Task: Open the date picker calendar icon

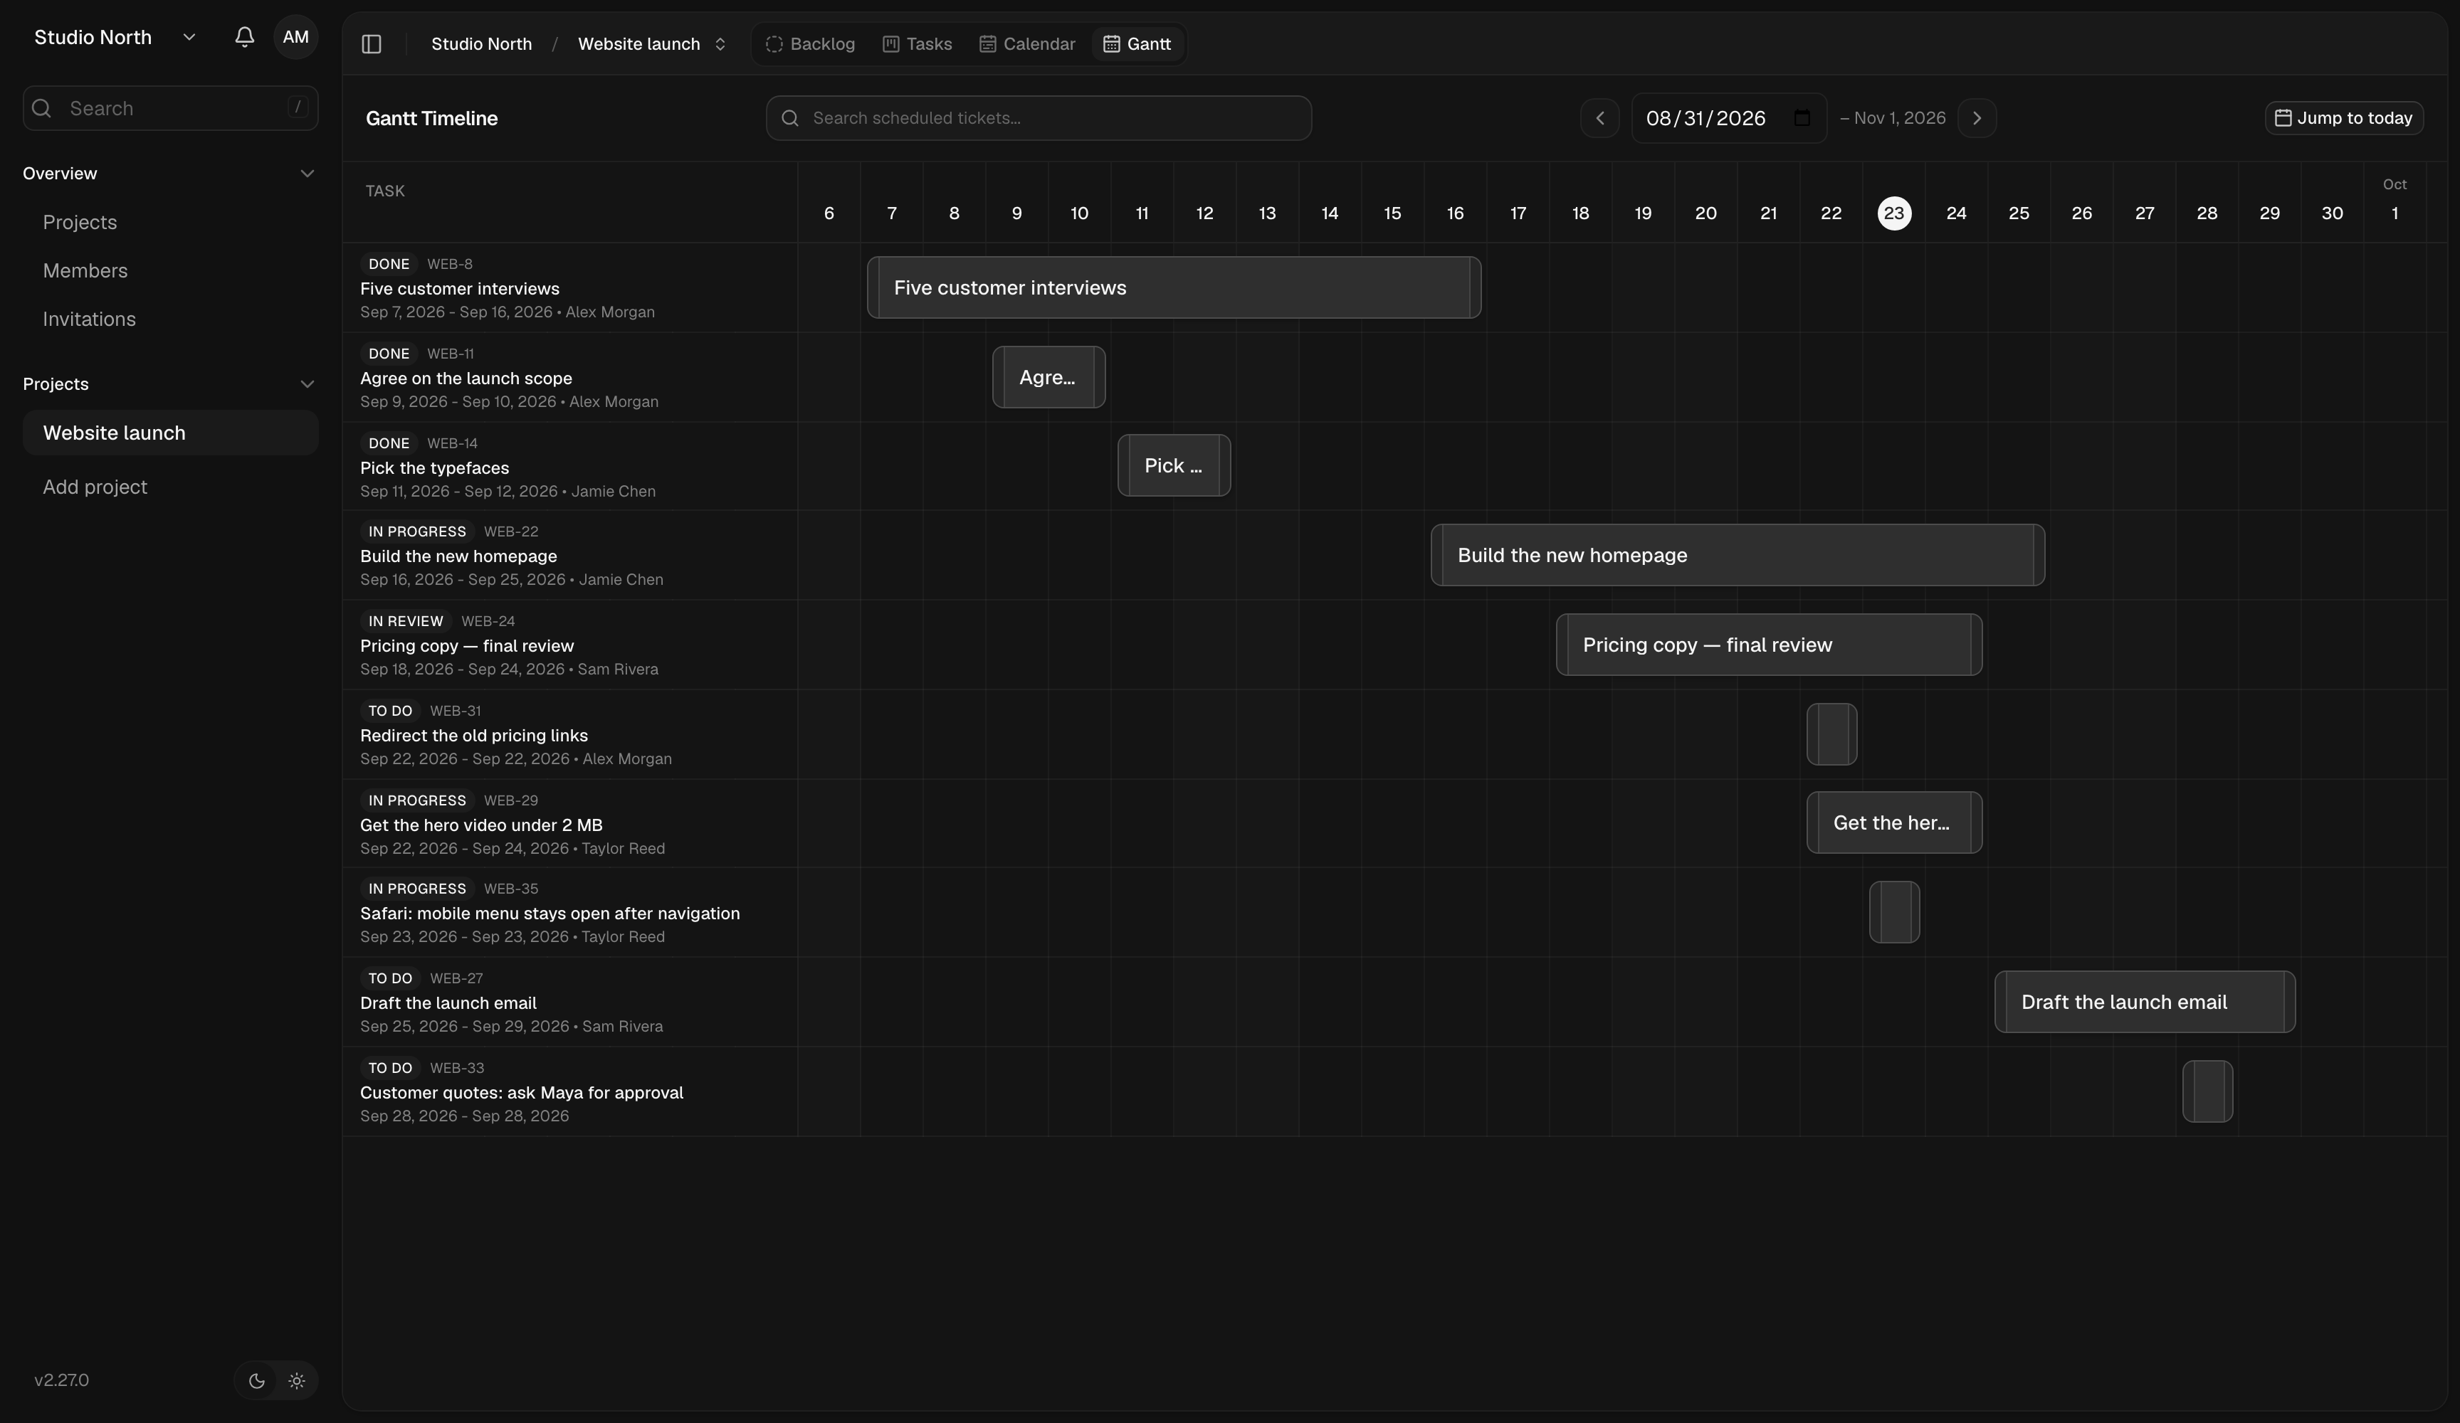Action: click(x=1802, y=118)
